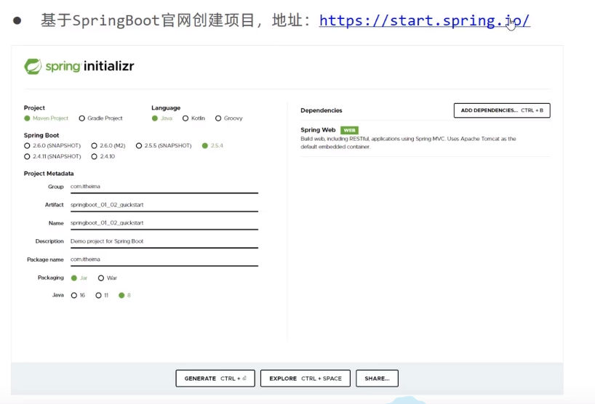Viewport: 595px width, 404px height.
Task: Open the Add Dependencies dialog
Action: click(x=502, y=110)
